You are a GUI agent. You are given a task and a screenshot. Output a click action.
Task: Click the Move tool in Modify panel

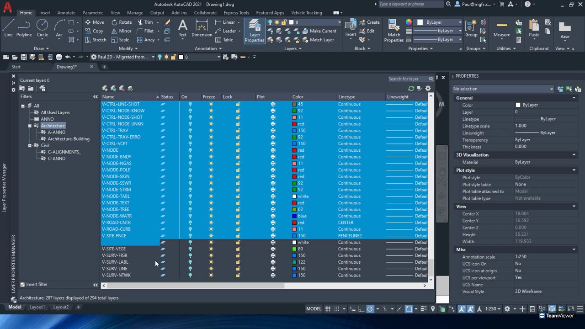(x=95, y=22)
